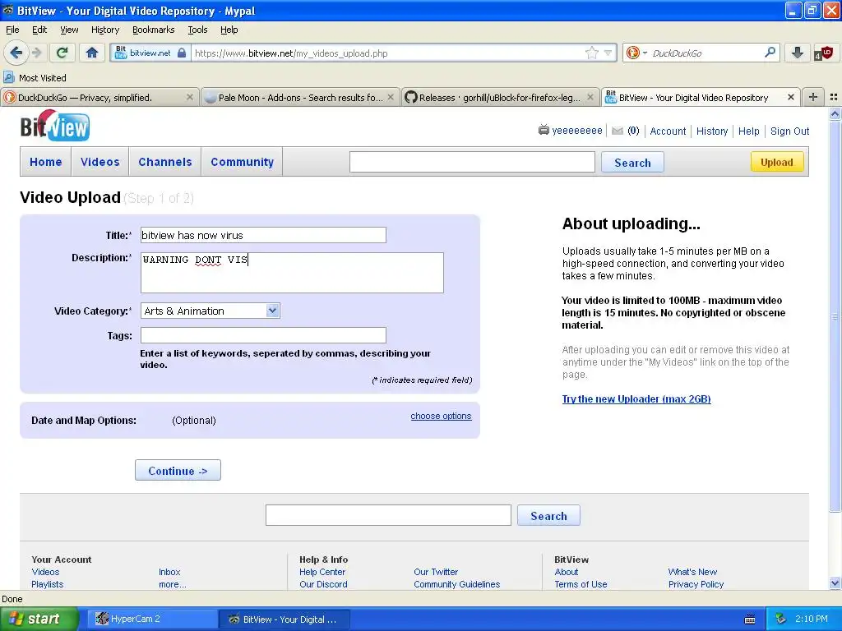This screenshot has width=842, height=631.
Task: Click the bottom Search button
Action: point(548,515)
